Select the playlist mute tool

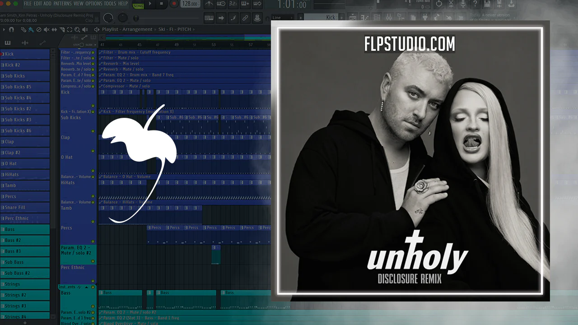pos(47,29)
